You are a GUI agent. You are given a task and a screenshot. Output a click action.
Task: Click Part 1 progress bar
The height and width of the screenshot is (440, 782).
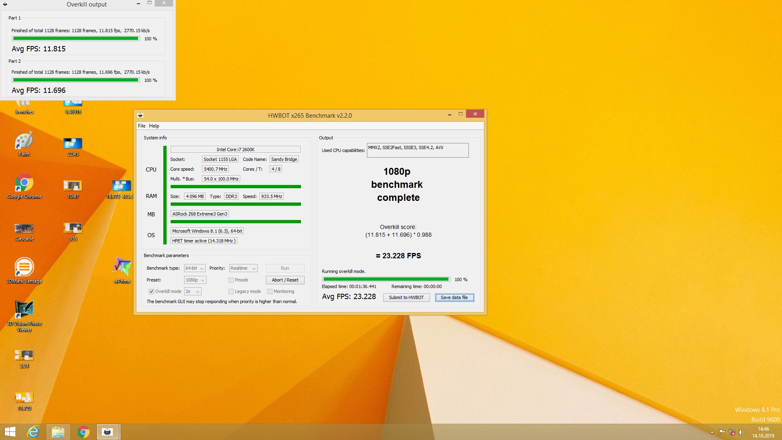point(76,39)
